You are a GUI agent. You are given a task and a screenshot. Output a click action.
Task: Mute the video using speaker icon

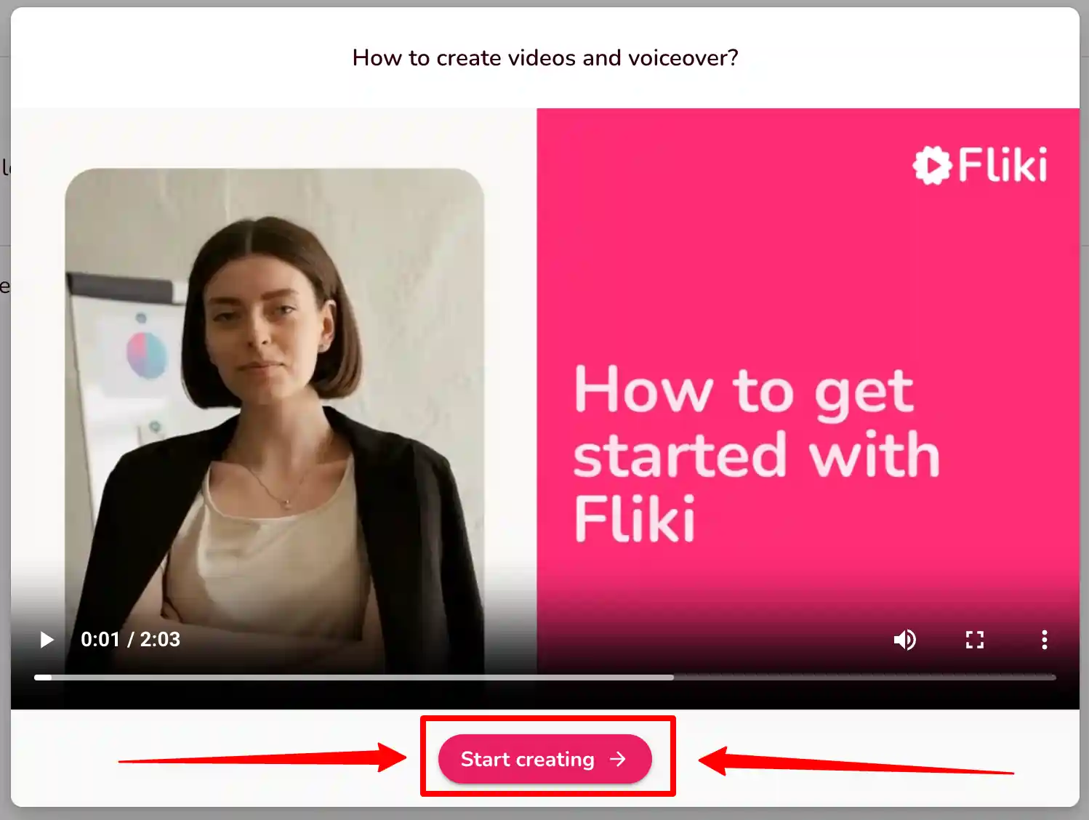coord(905,640)
